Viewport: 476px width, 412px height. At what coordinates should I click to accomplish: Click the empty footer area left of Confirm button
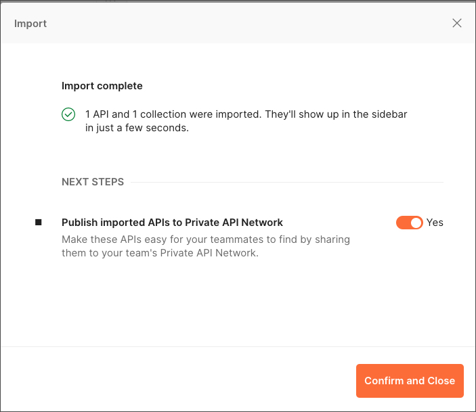pos(178,381)
